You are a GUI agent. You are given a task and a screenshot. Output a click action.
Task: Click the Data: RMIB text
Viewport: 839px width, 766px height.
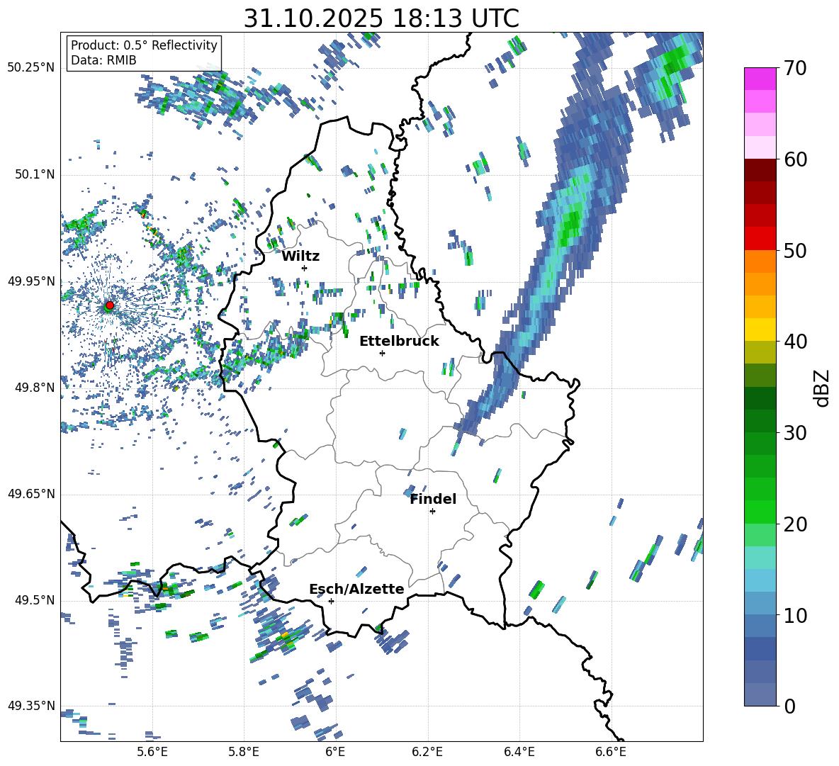(x=103, y=60)
